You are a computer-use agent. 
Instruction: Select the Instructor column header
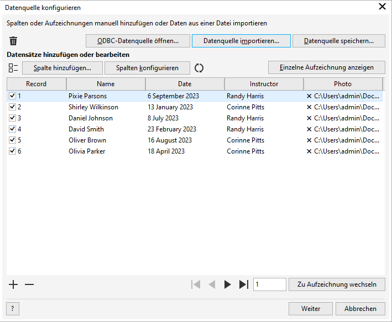pos(264,84)
